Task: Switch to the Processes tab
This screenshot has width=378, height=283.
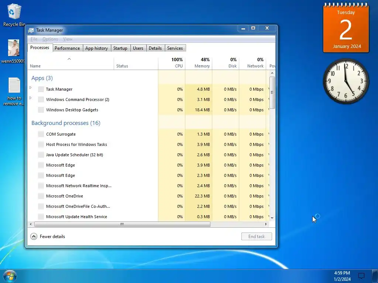Action: [x=40, y=48]
